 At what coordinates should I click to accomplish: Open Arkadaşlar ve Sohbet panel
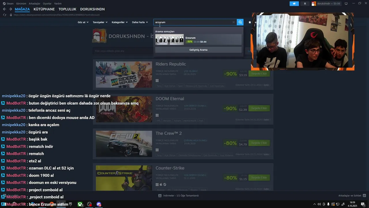pos(350,196)
